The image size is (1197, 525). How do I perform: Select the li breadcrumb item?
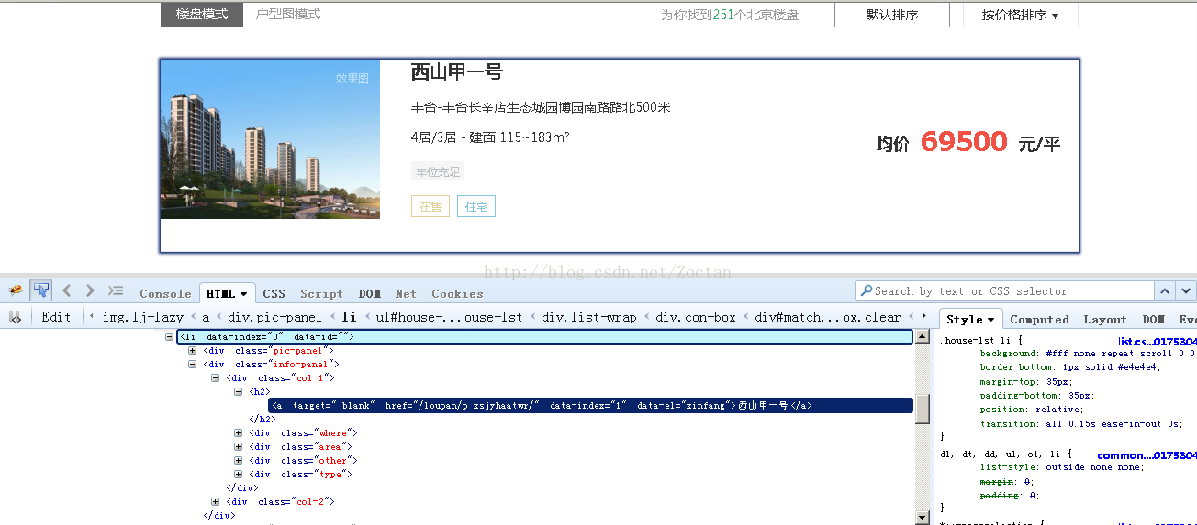coord(349,317)
